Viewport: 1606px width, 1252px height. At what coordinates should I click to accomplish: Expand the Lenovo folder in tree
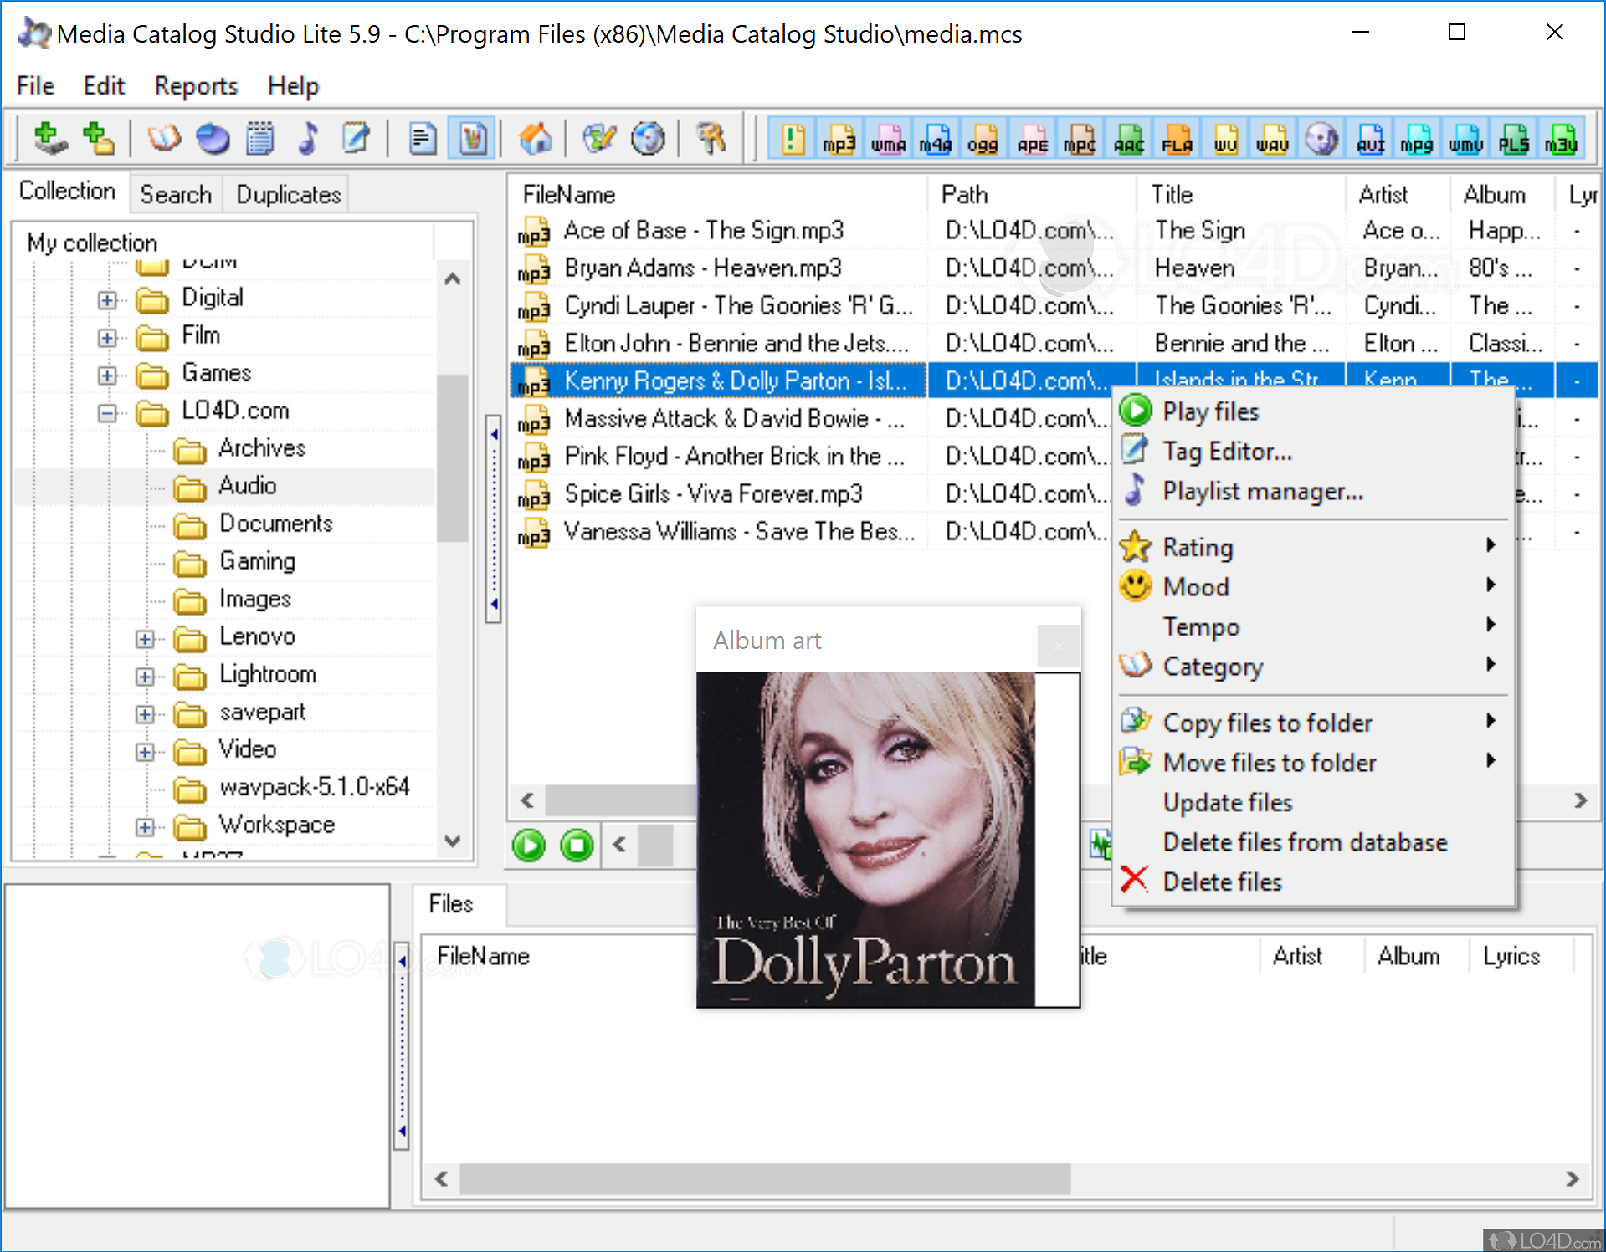pos(145,639)
